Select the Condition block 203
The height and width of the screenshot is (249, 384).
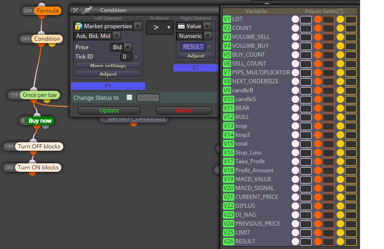[x=47, y=38]
